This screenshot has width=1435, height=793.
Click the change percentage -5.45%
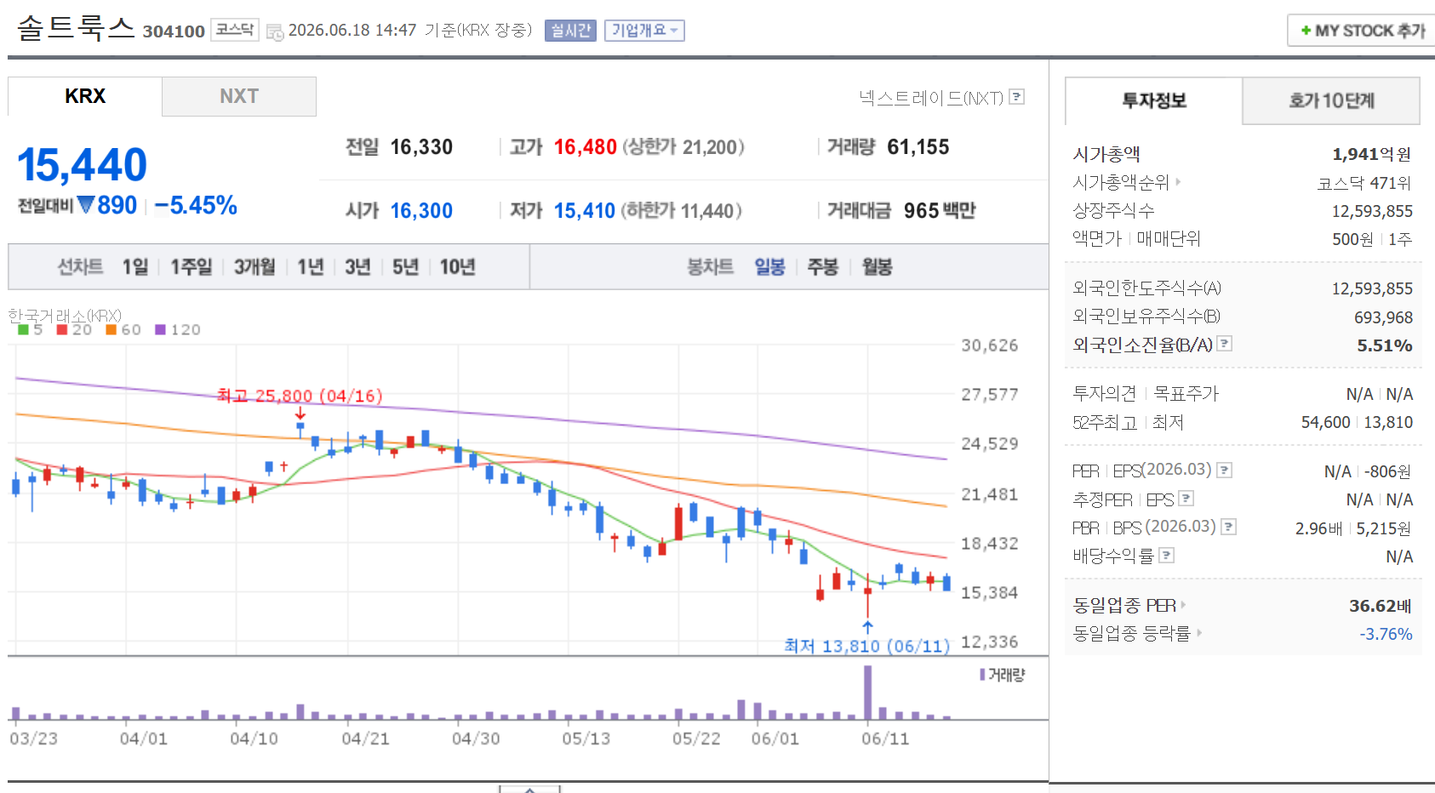196,205
